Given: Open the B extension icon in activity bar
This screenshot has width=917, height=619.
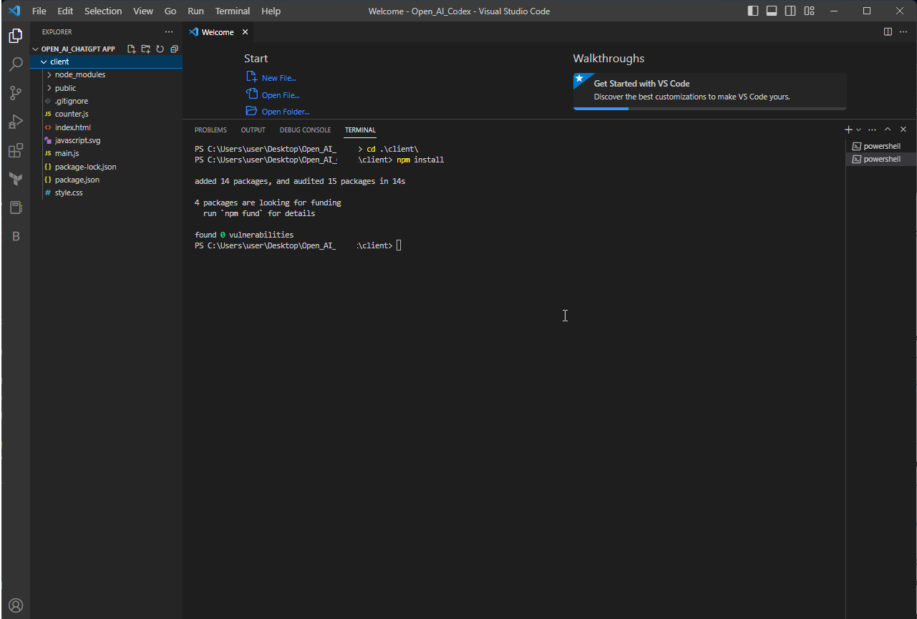Looking at the screenshot, I should coord(16,236).
